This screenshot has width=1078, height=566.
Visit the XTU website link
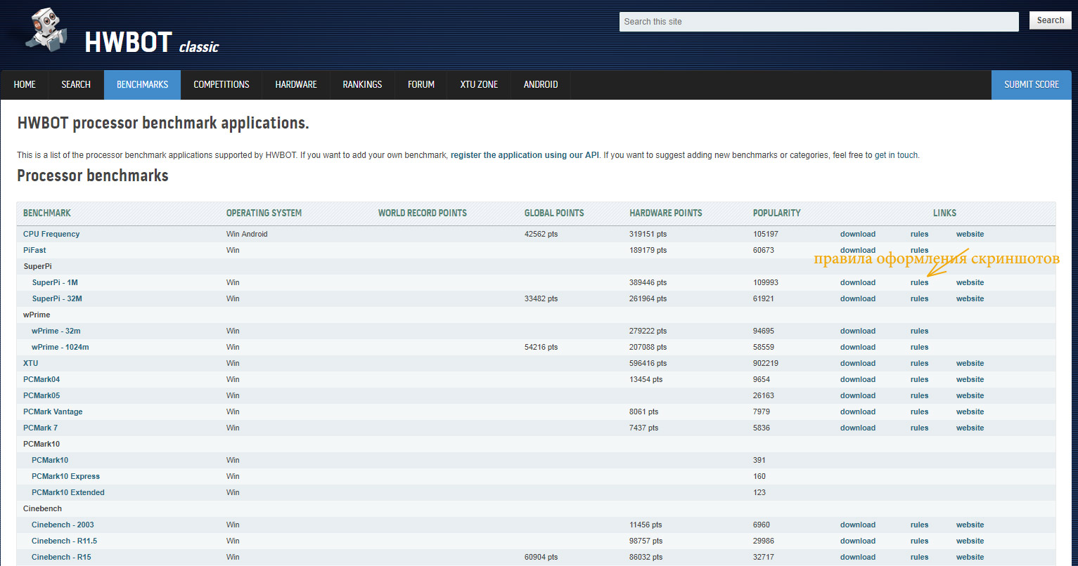coord(970,363)
